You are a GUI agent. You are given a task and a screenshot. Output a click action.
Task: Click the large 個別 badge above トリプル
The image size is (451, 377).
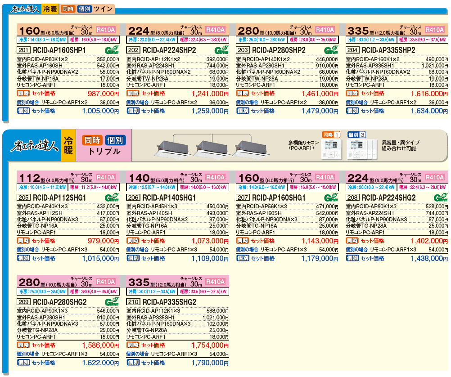coord(115,140)
